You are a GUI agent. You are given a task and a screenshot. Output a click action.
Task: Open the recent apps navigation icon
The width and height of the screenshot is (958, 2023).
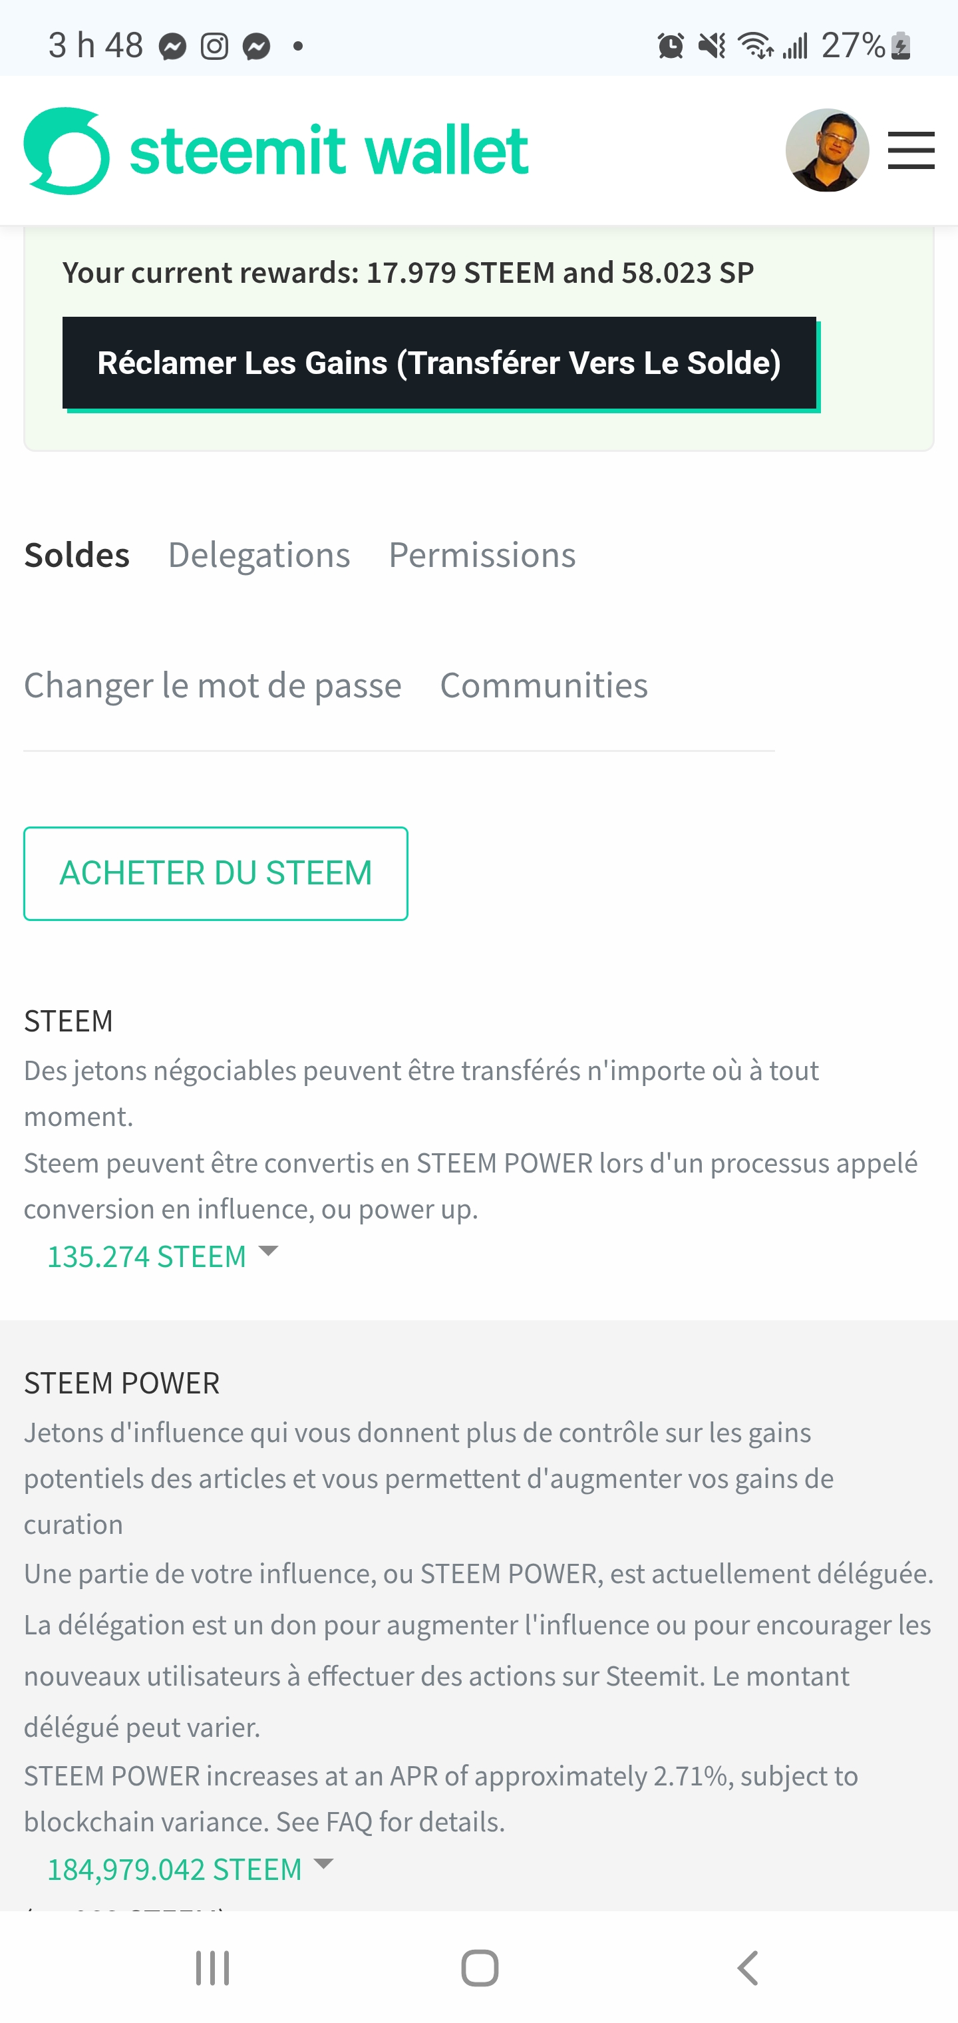(212, 1968)
